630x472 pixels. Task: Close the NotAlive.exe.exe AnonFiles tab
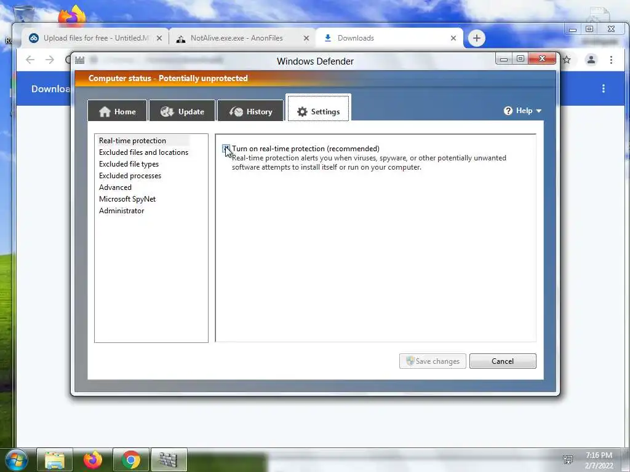(x=306, y=38)
